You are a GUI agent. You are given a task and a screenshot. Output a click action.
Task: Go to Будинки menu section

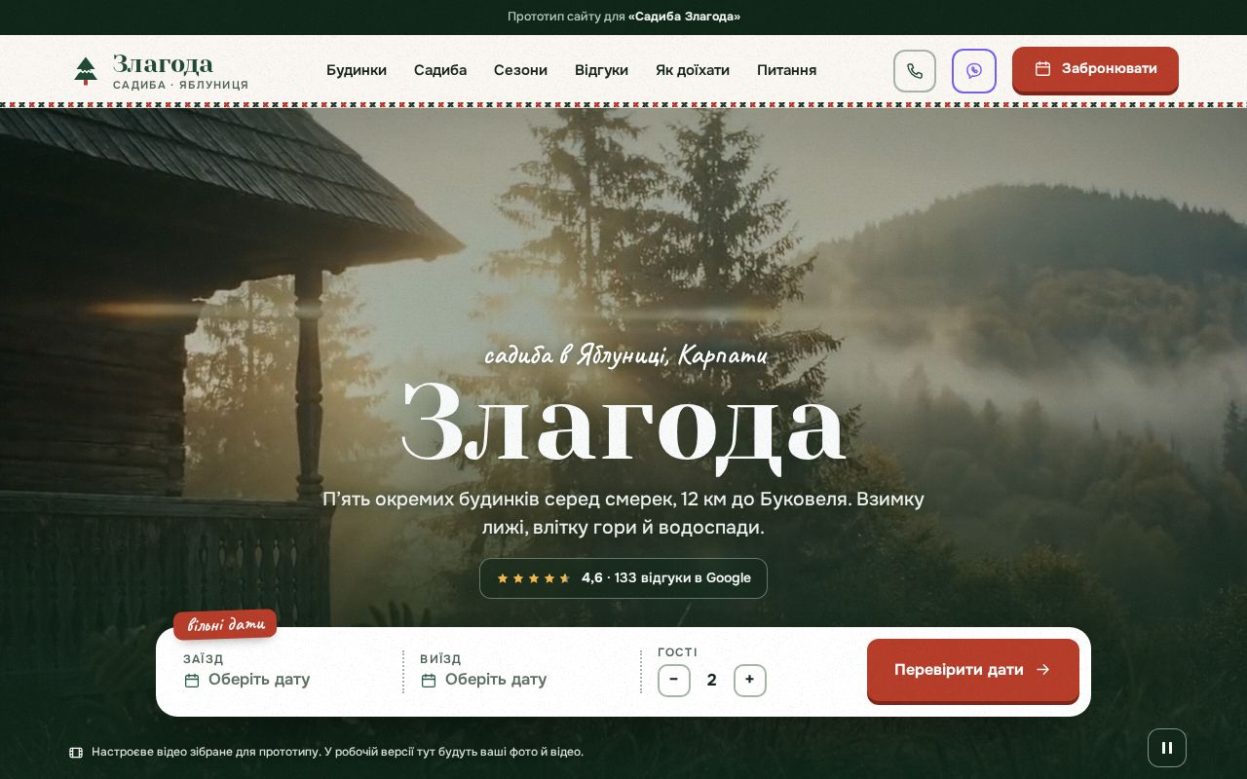pyautogui.click(x=357, y=70)
